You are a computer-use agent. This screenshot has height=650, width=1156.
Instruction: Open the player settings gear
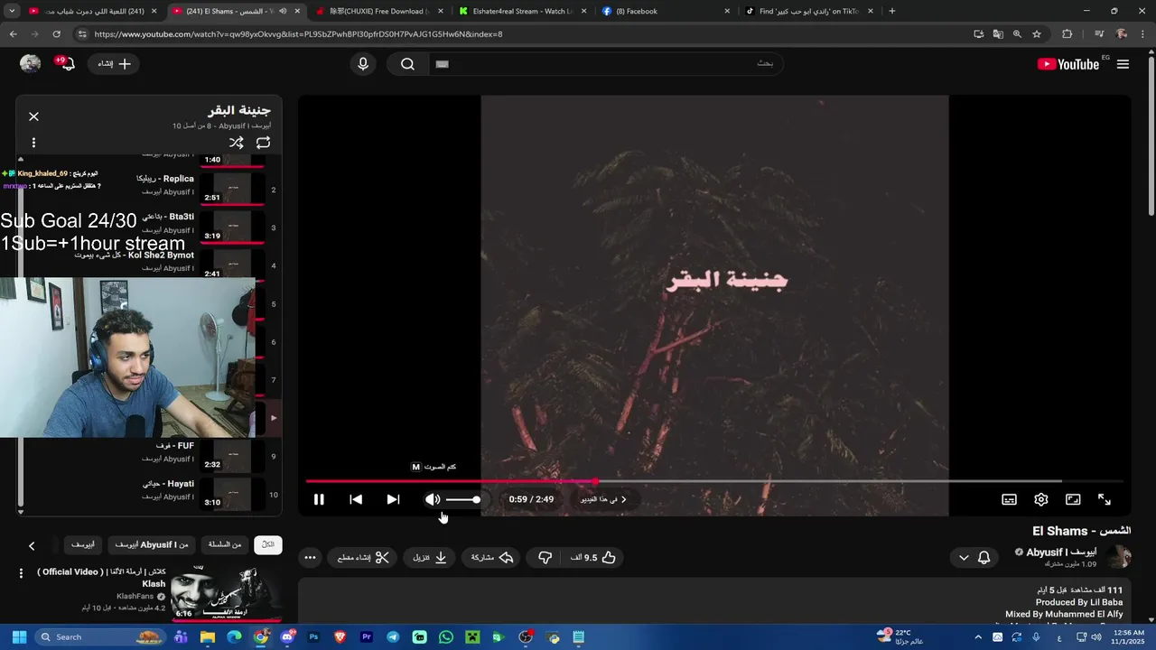click(x=1040, y=499)
